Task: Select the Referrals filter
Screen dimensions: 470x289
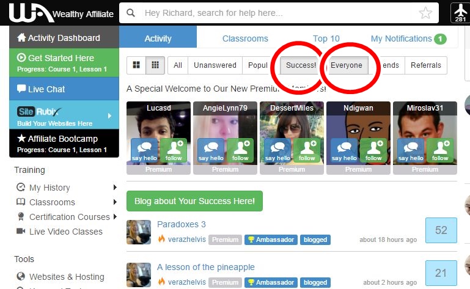Action: point(425,65)
